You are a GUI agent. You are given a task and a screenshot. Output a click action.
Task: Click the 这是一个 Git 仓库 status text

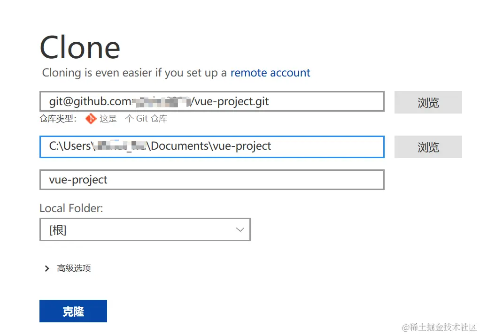click(x=133, y=119)
